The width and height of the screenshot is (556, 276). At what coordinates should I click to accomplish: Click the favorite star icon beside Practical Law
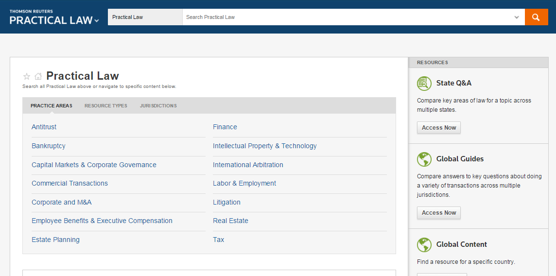(x=27, y=76)
